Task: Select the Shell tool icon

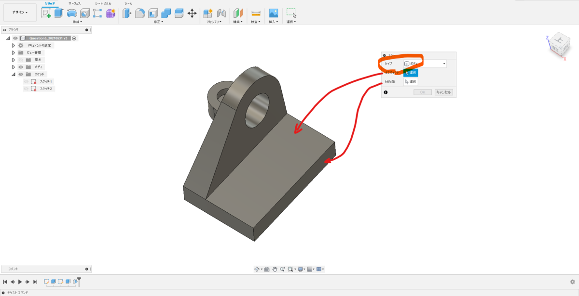Action: [153, 13]
